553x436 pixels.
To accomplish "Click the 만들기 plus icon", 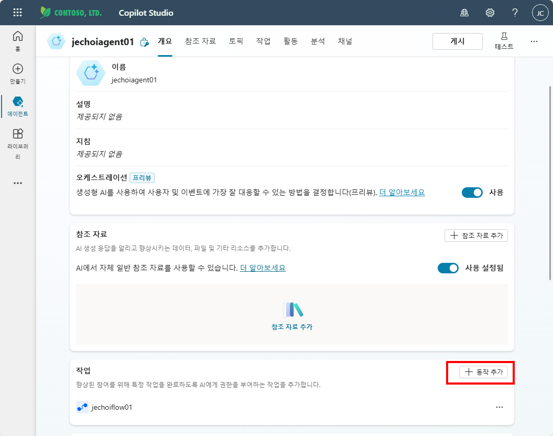I will 18,69.
